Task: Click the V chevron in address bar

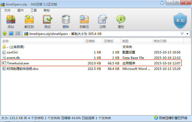Action: (x=182, y=34)
